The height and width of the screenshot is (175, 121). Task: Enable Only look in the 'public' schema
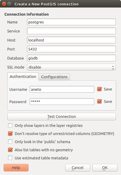10,142
